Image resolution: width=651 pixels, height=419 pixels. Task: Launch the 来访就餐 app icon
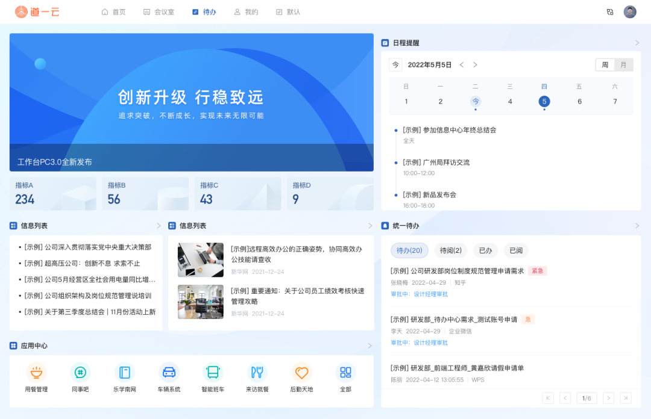click(257, 373)
